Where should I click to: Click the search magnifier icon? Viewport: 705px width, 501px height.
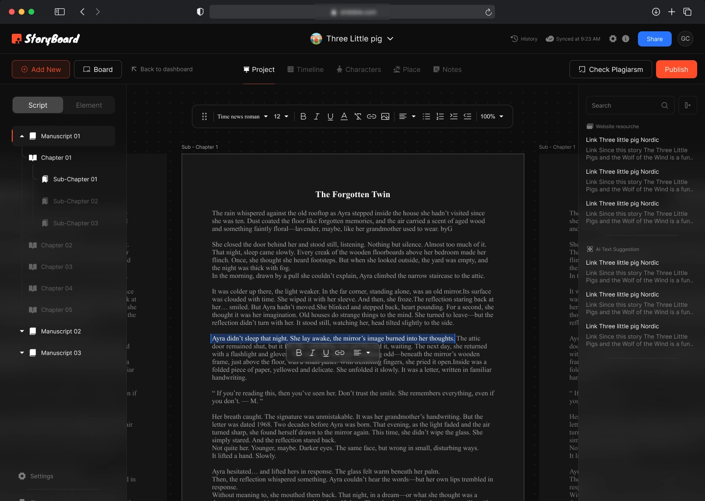click(x=665, y=105)
